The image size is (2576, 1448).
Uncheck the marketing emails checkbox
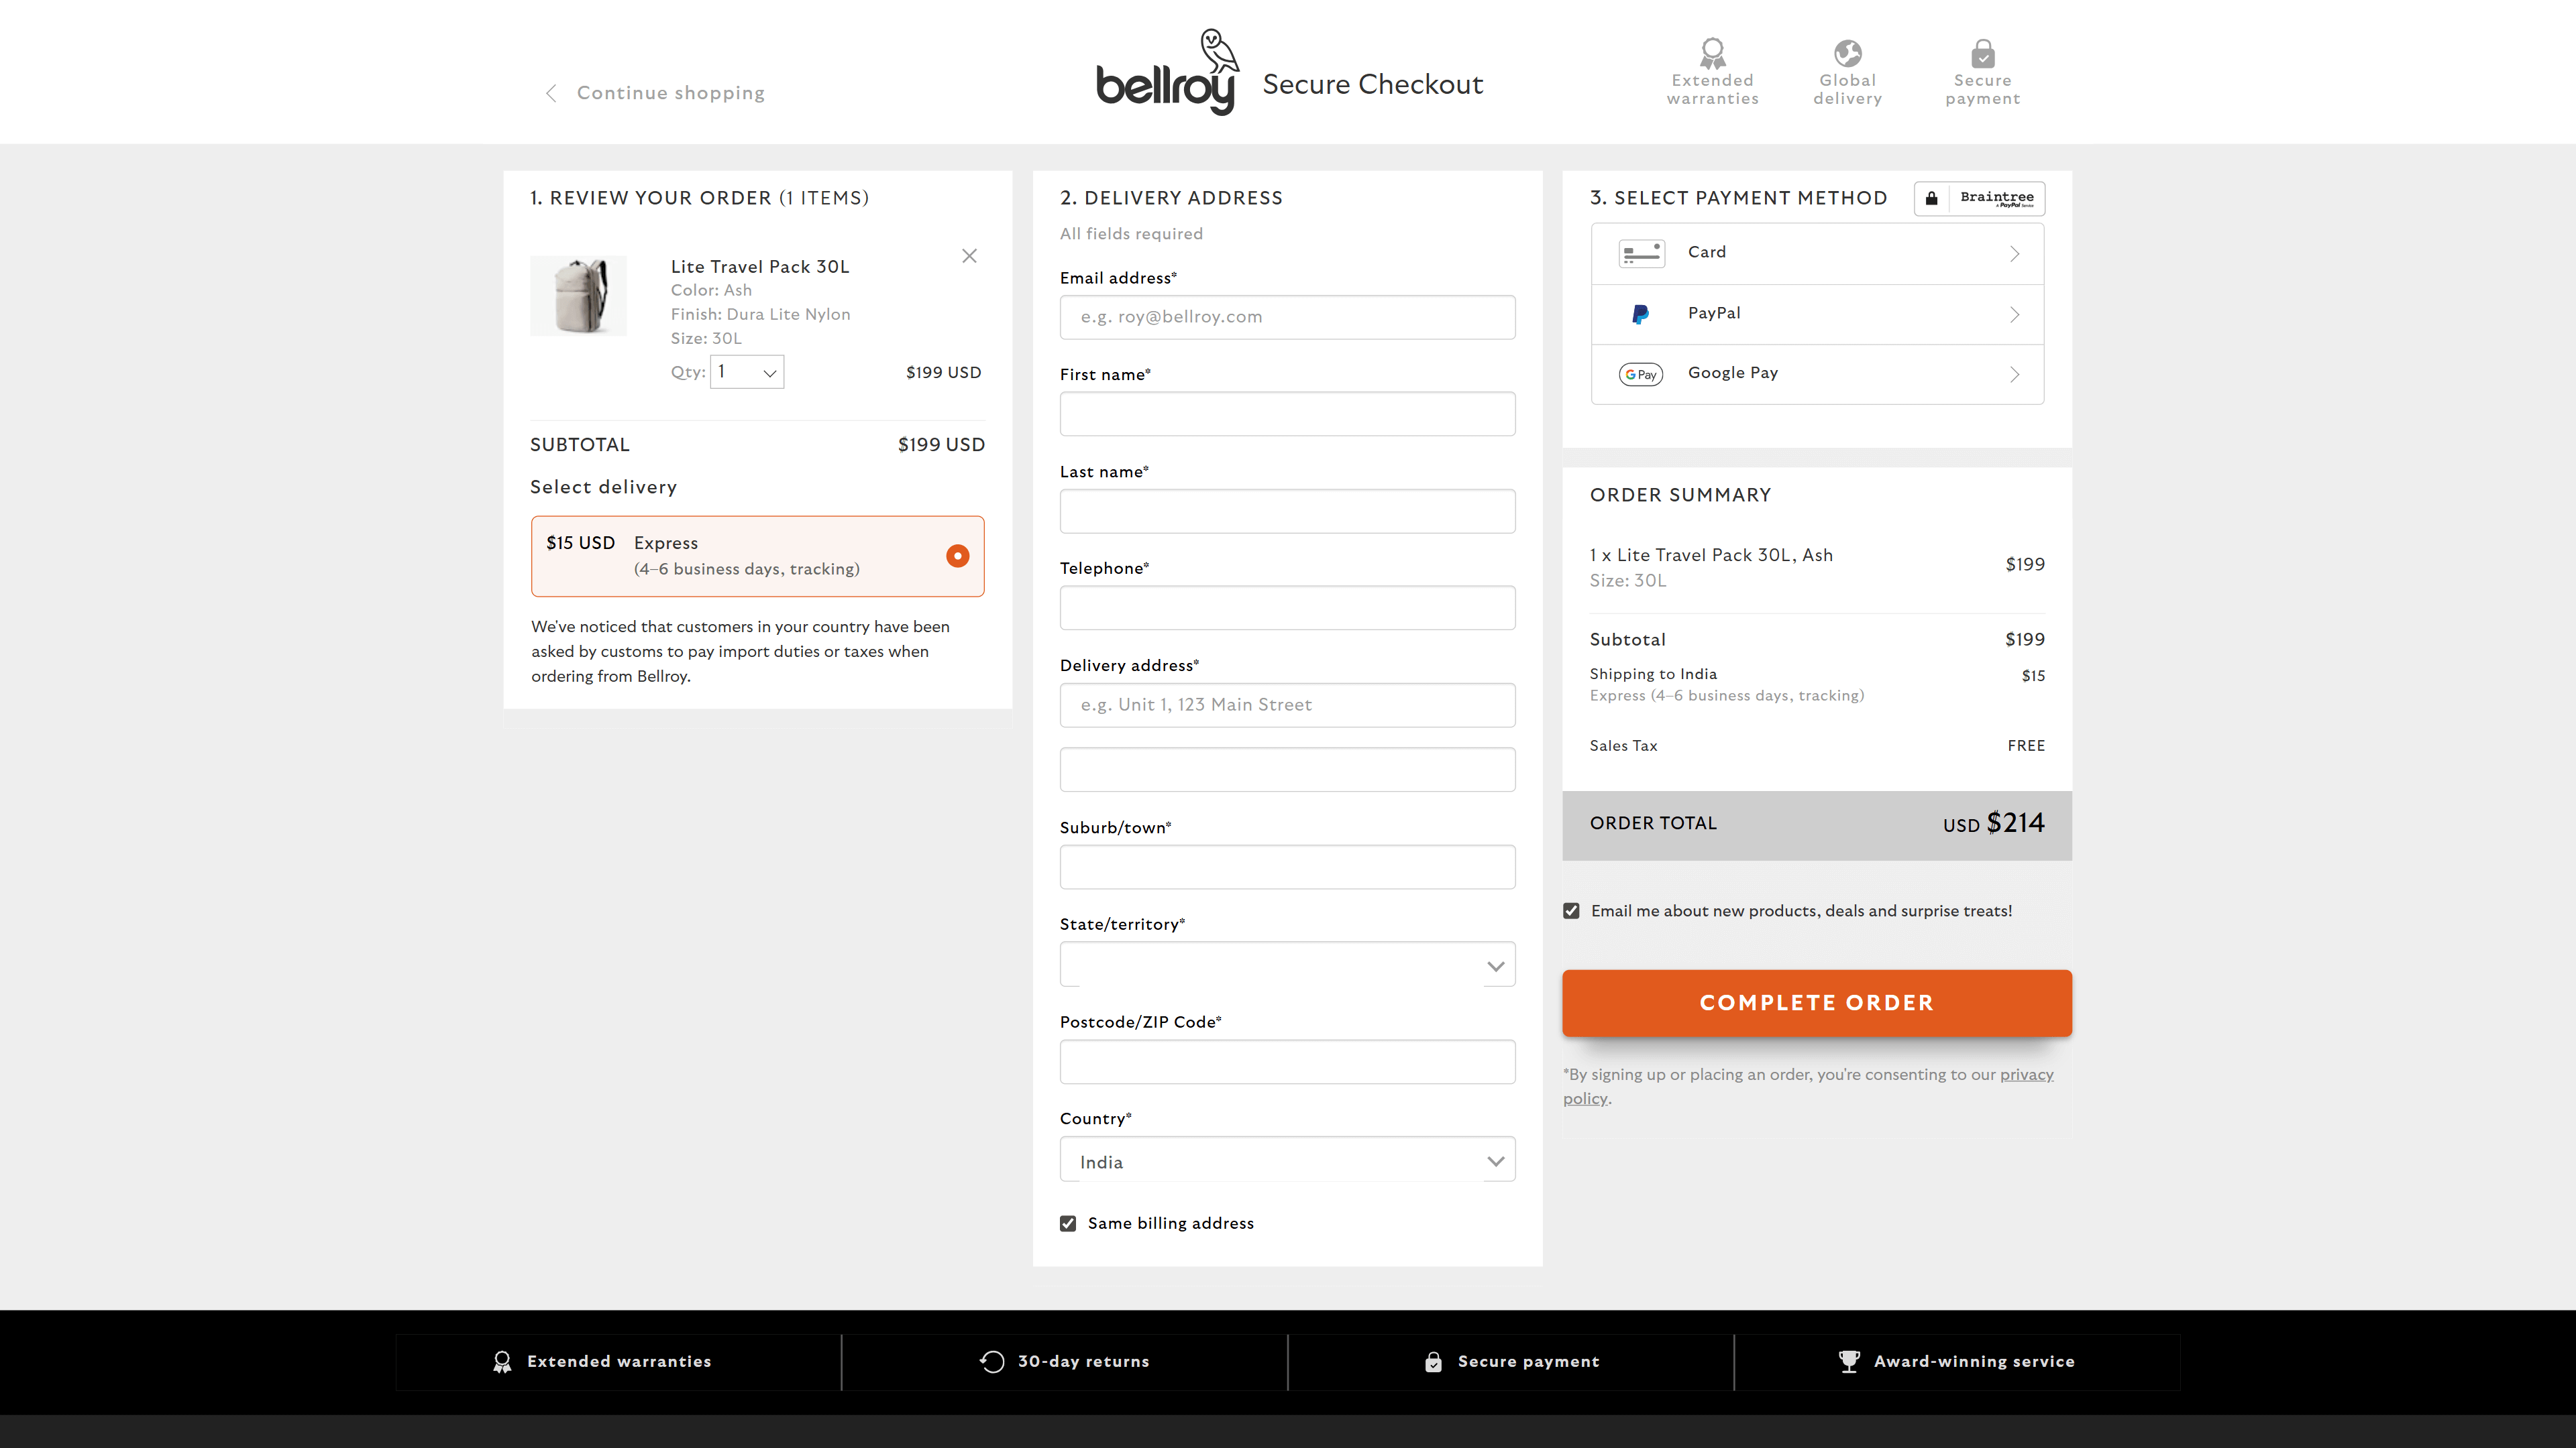click(x=1571, y=910)
